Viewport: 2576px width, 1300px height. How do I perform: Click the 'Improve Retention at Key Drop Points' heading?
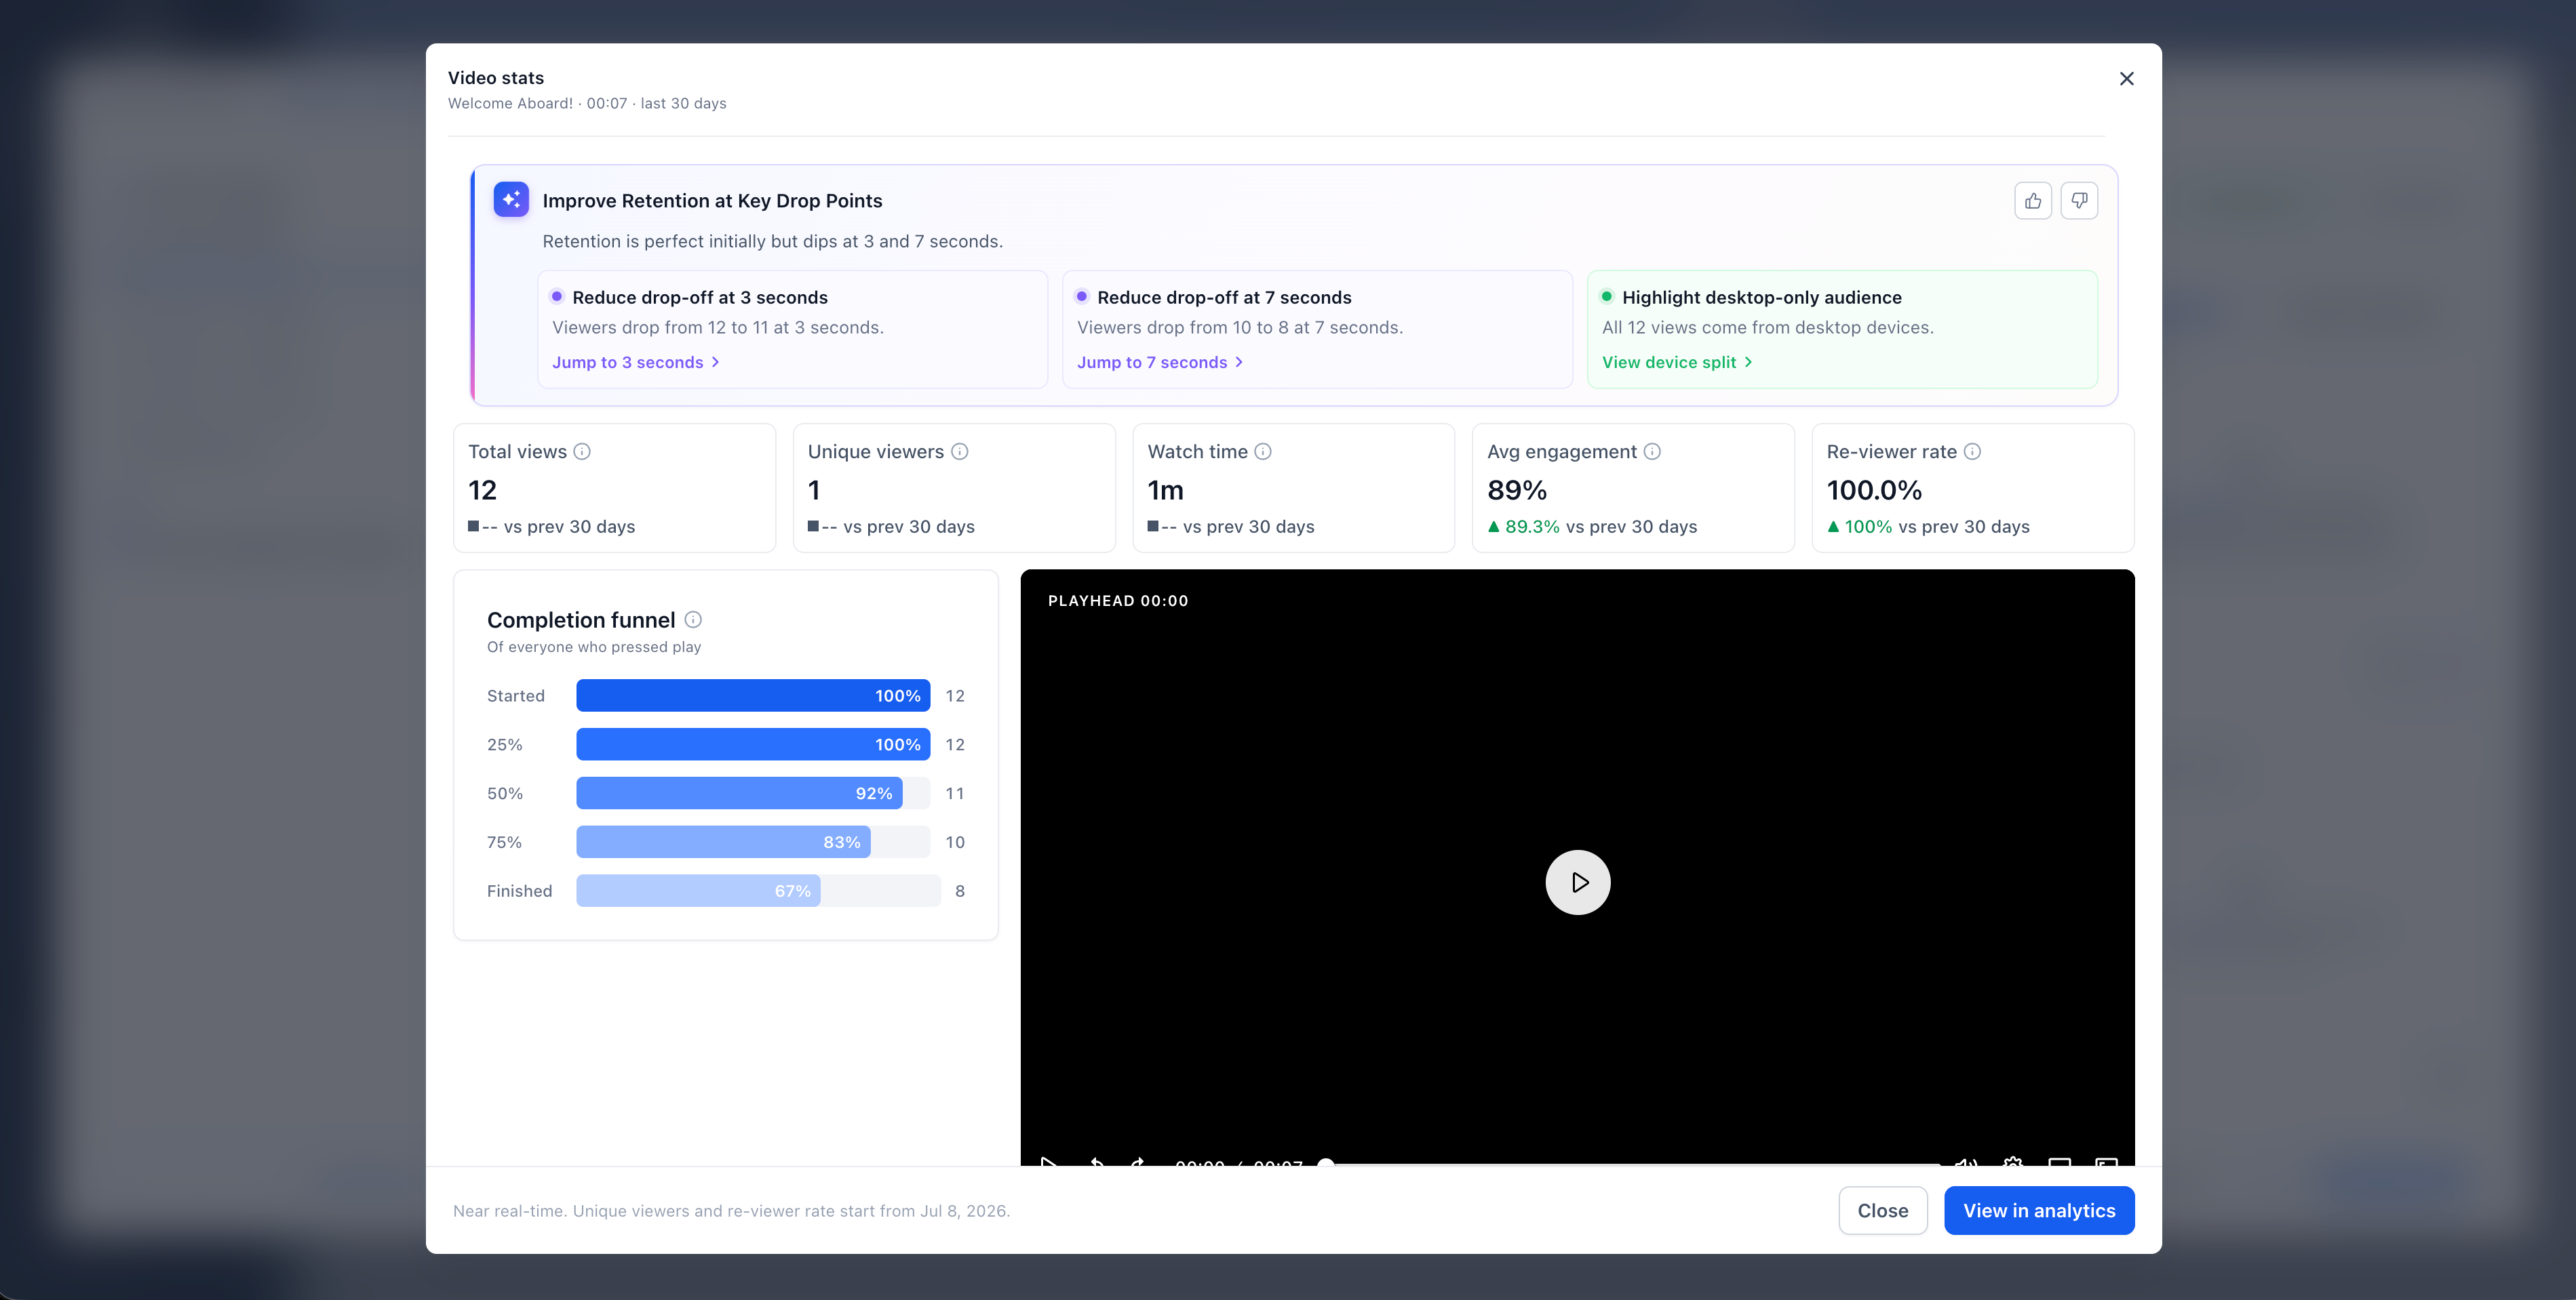712,201
